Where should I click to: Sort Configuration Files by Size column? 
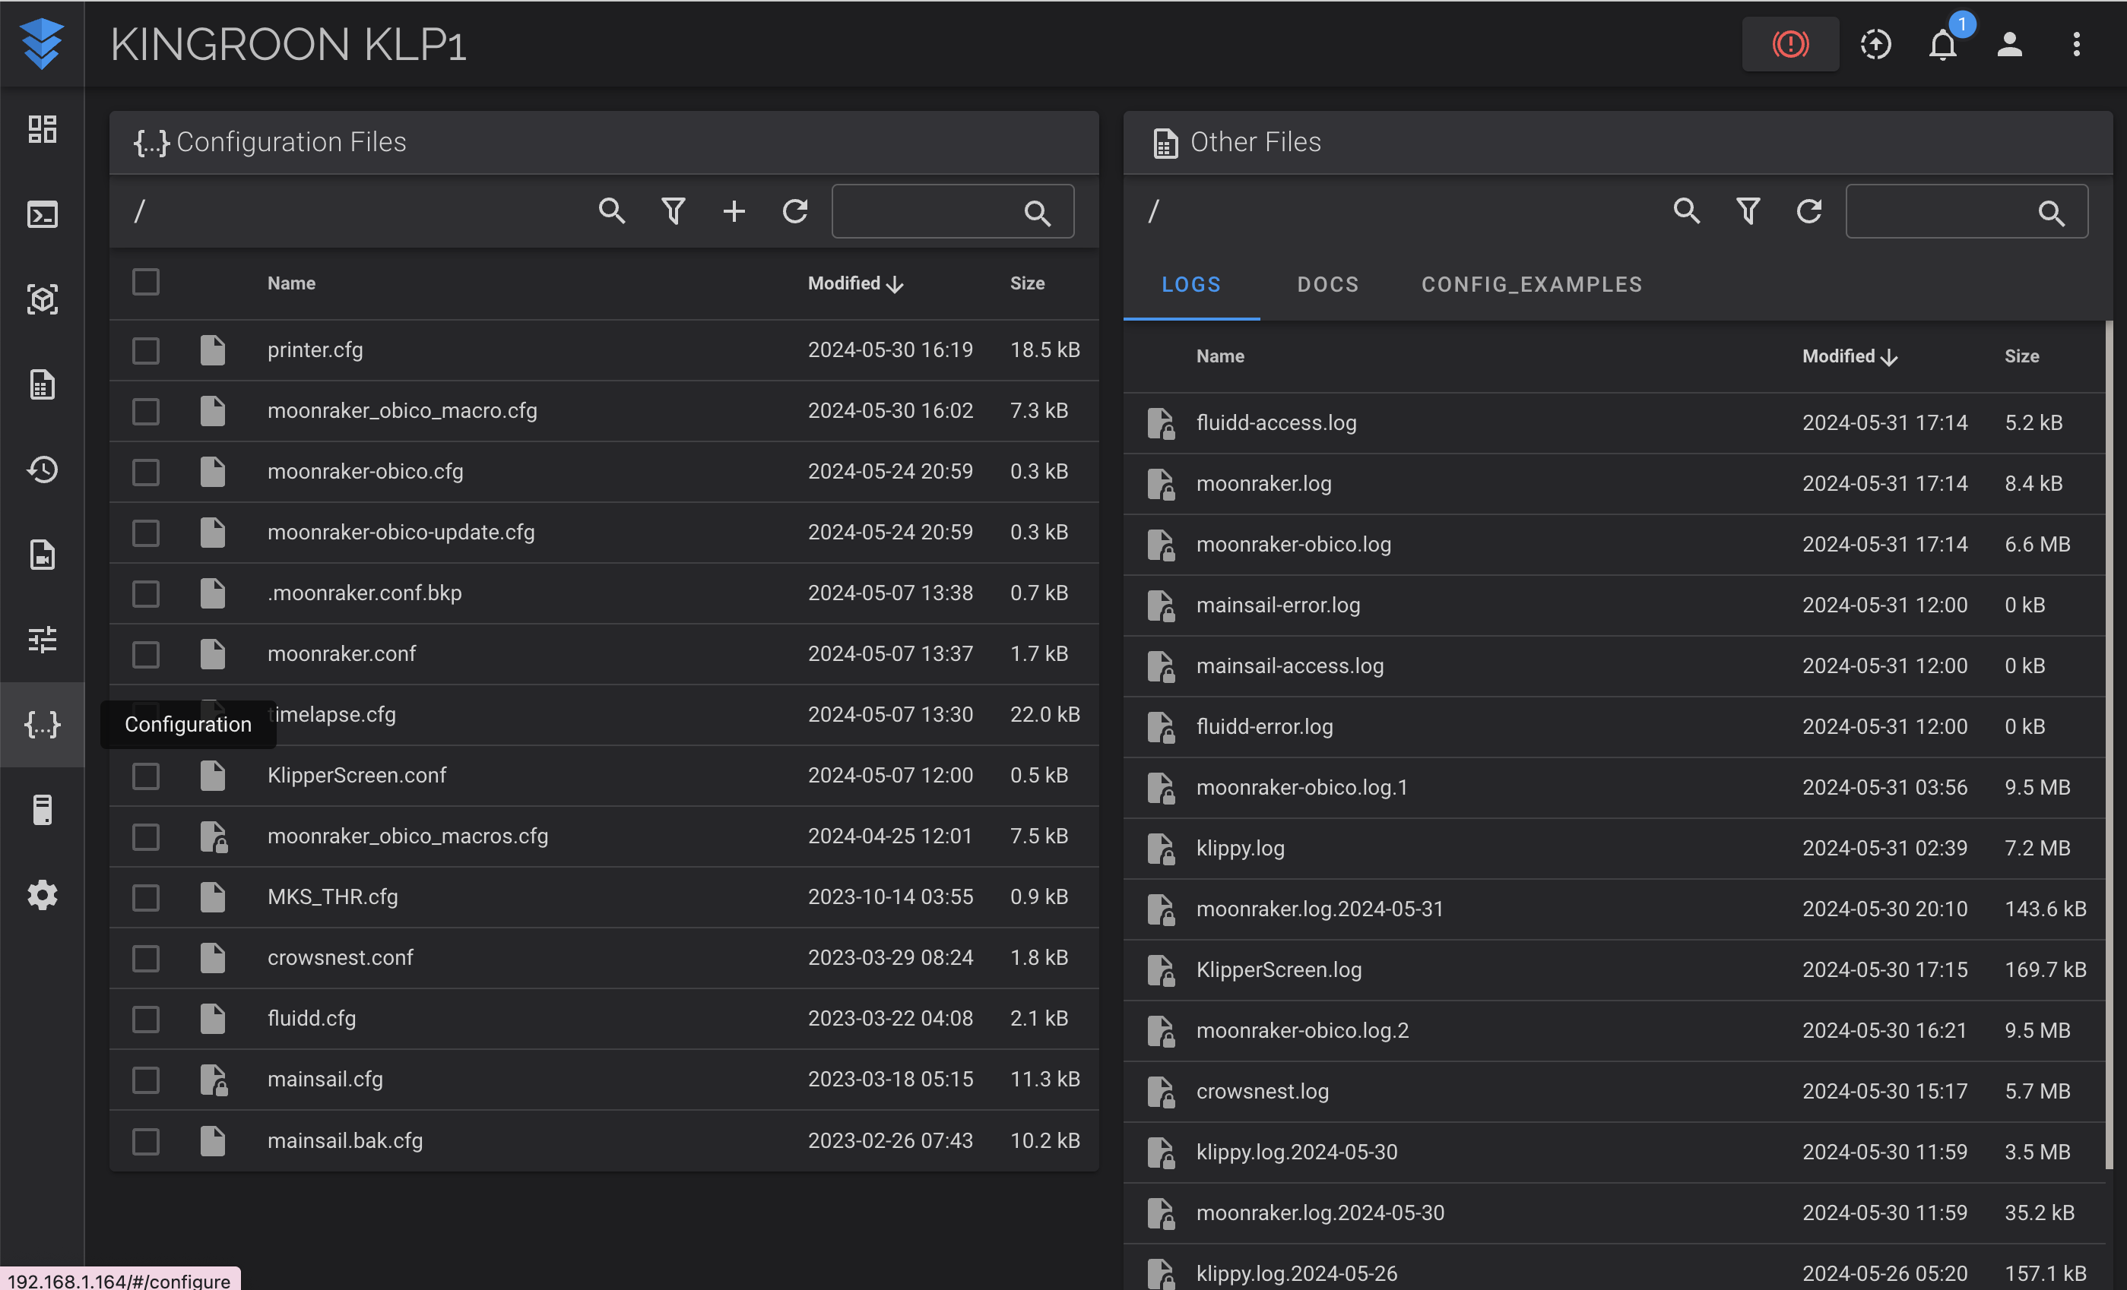click(1027, 283)
